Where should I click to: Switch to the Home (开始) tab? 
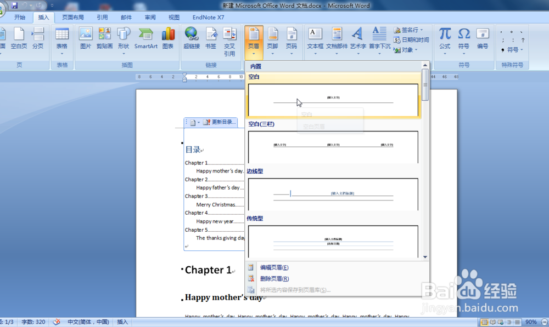20,17
